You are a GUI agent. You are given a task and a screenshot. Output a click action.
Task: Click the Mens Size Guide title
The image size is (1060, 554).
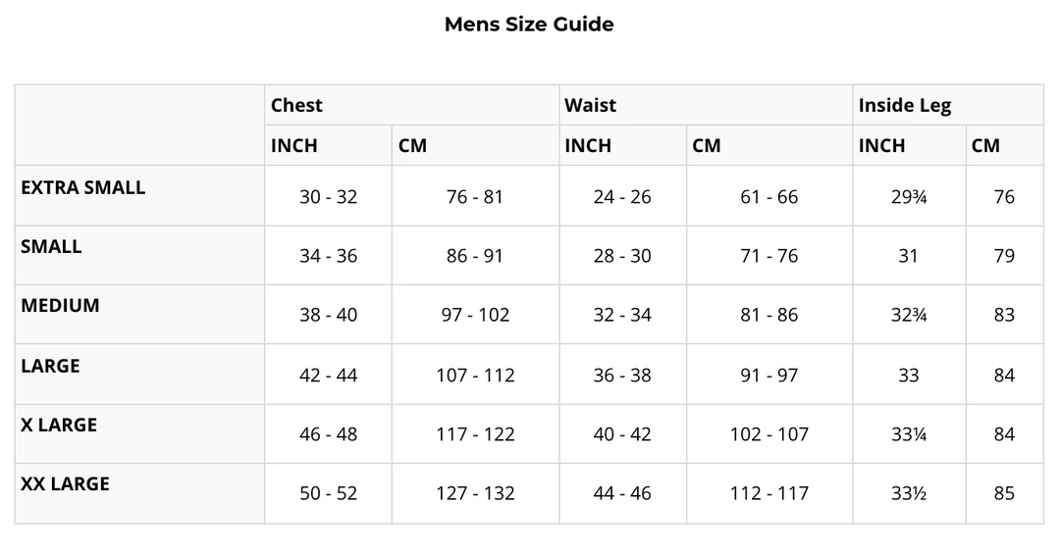(x=529, y=25)
